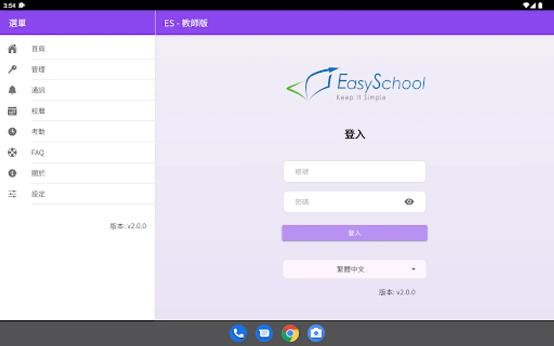Screen dimensions: 554x346
Task: Select the 關於 menu label
Action: pyautogui.click(x=38, y=173)
